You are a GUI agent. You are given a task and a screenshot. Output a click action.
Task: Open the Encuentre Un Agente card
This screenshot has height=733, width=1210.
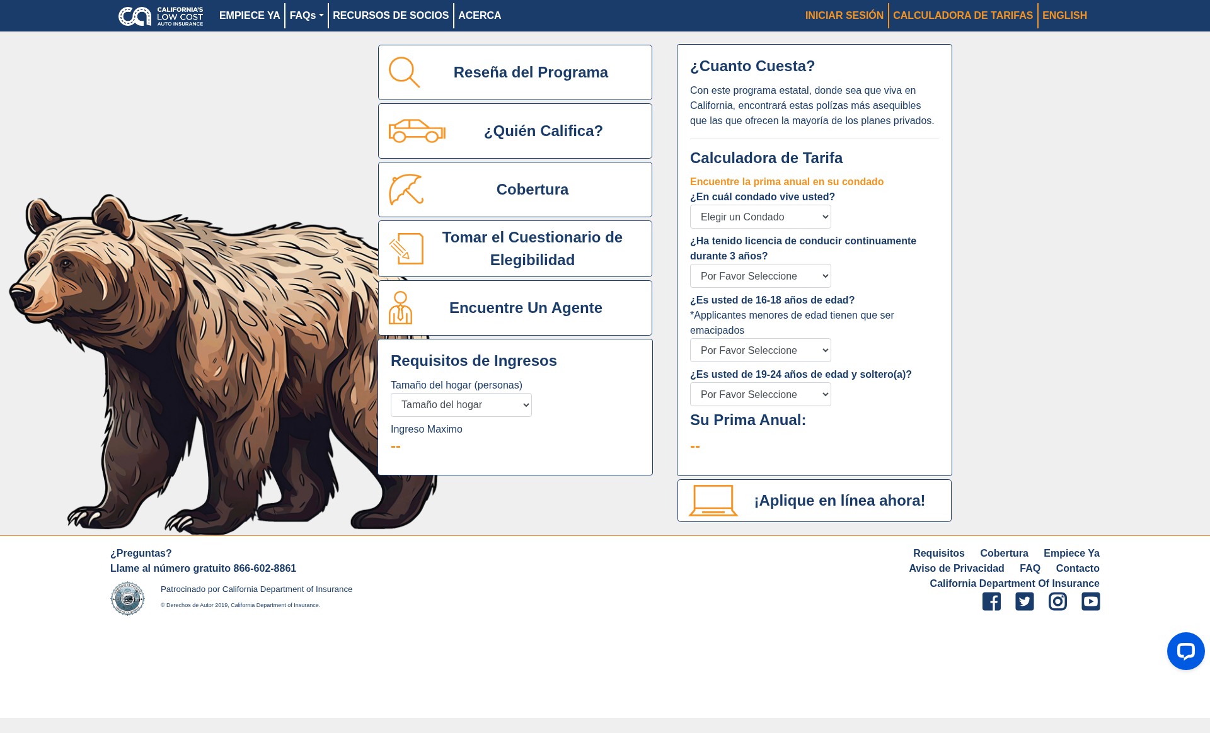pos(515,308)
